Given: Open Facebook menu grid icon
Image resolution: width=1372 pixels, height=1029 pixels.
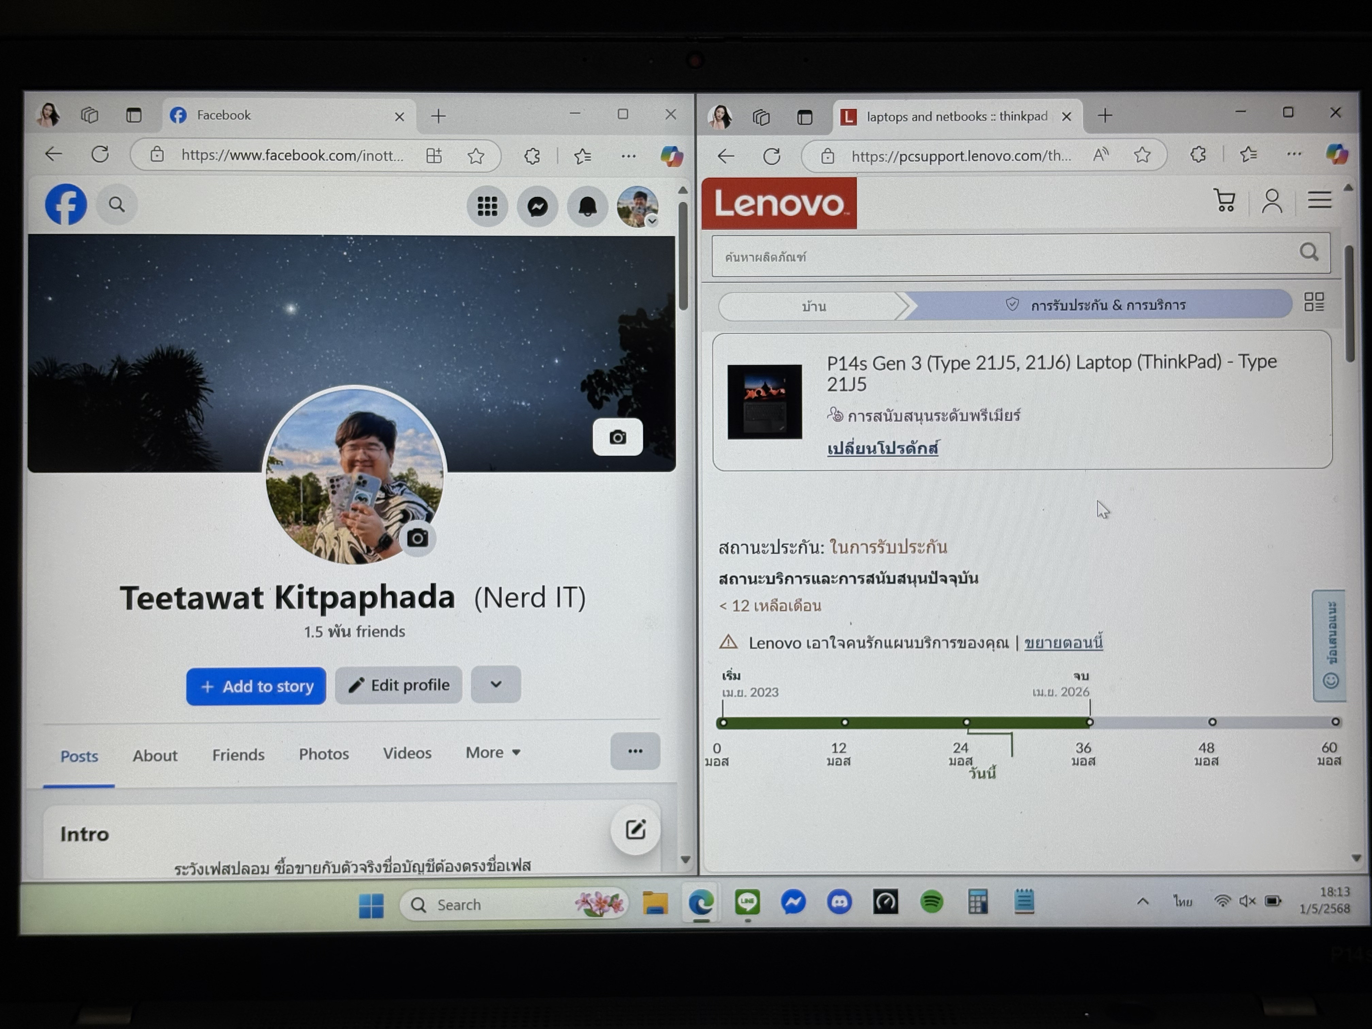Looking at the screenshot, I should pos(488,206).
